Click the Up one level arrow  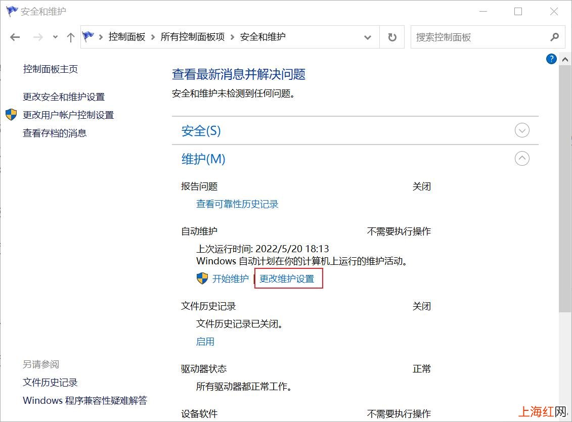[71, 37]
